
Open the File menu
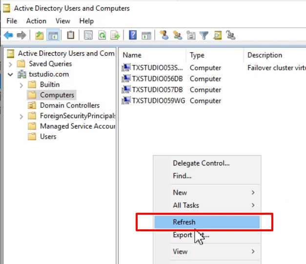pyautogui.click(x=12, y=21)
